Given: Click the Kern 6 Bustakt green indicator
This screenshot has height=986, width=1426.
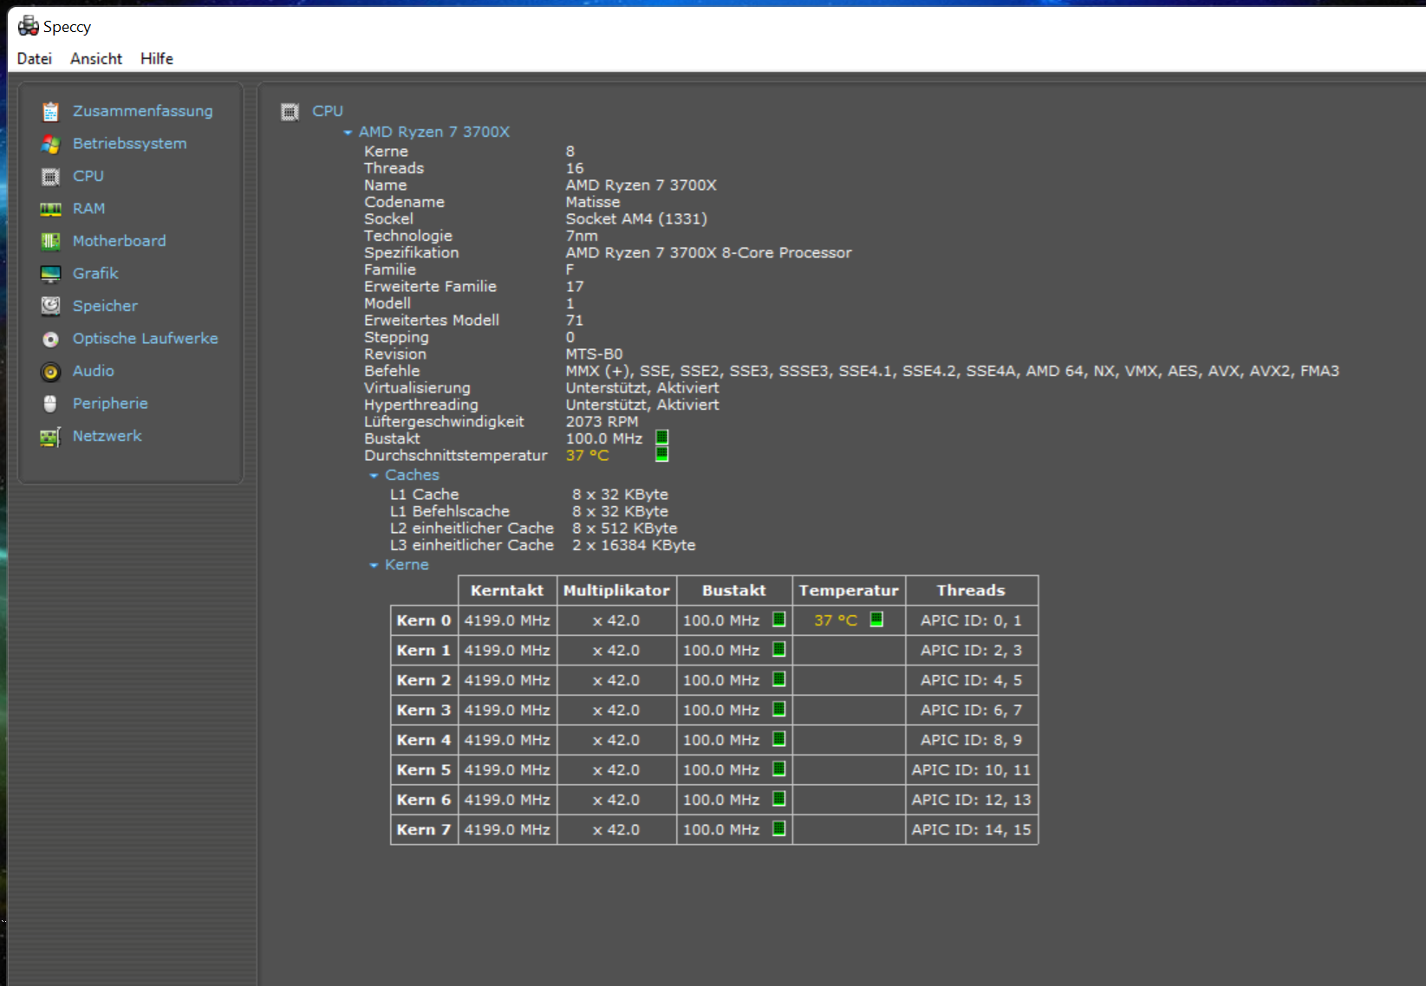Looking at the screenshot, I should point(779,799).
